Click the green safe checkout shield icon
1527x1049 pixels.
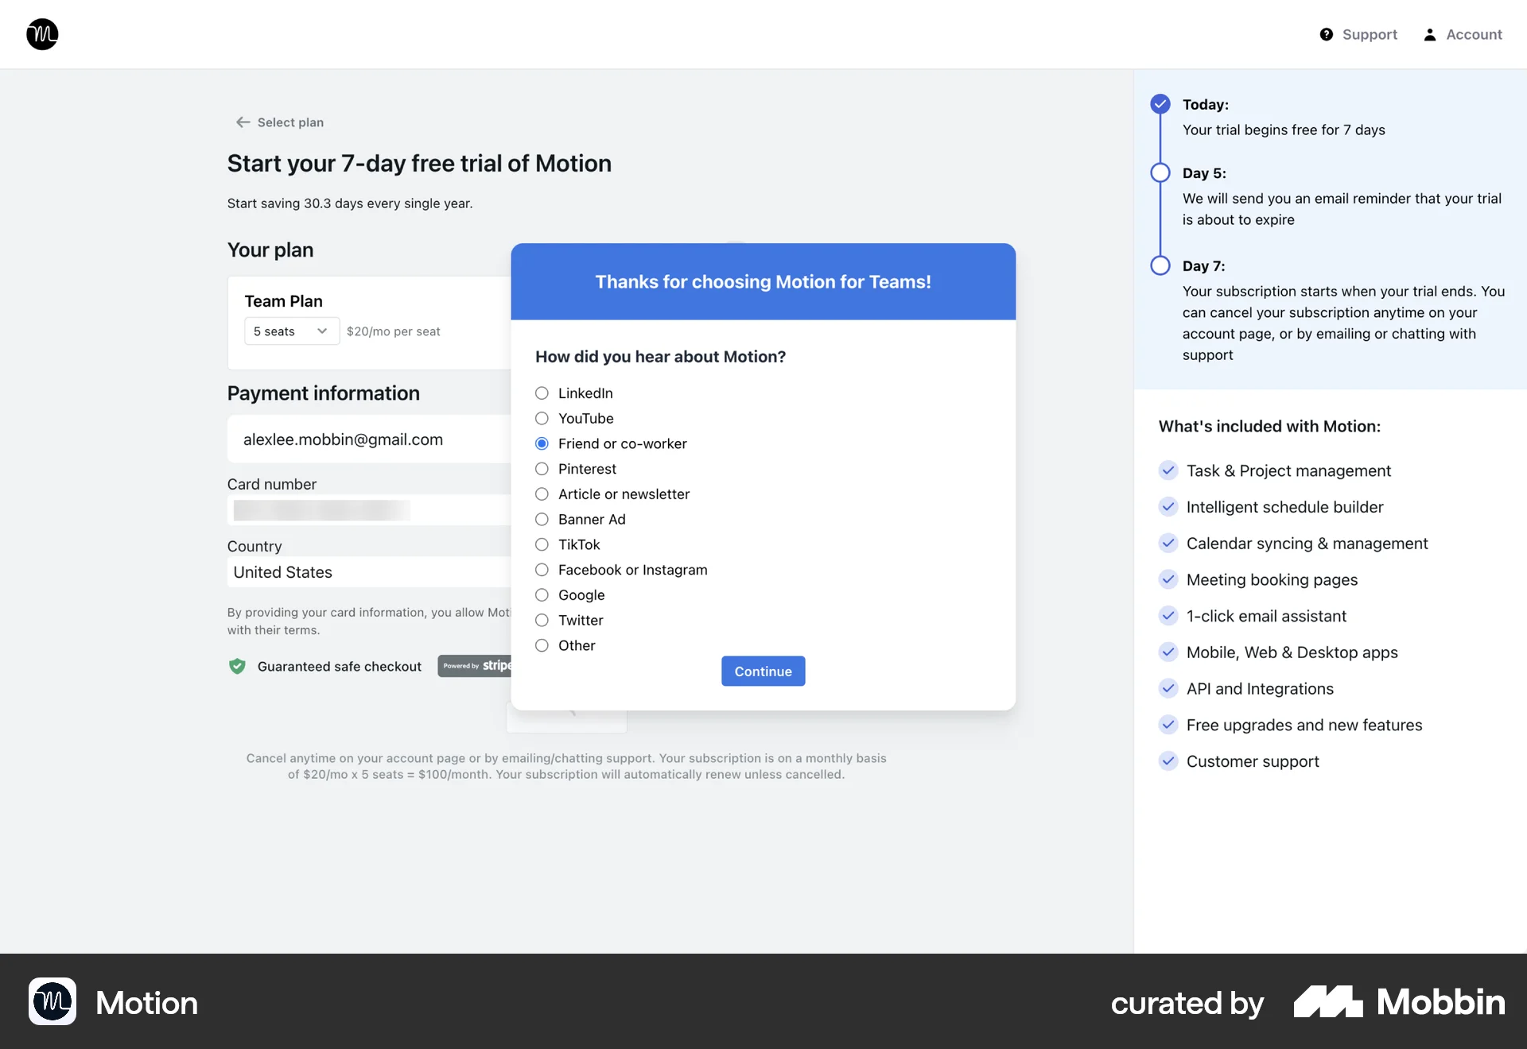(x=236, y=667)
